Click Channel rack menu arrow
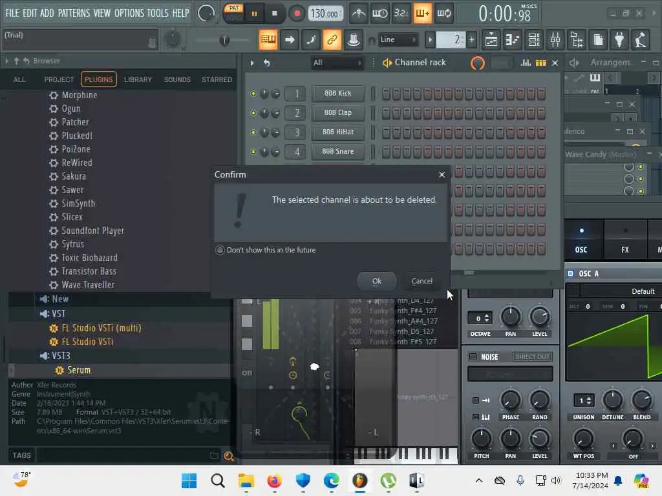The image size is (662, 496). tap(252, 63)
